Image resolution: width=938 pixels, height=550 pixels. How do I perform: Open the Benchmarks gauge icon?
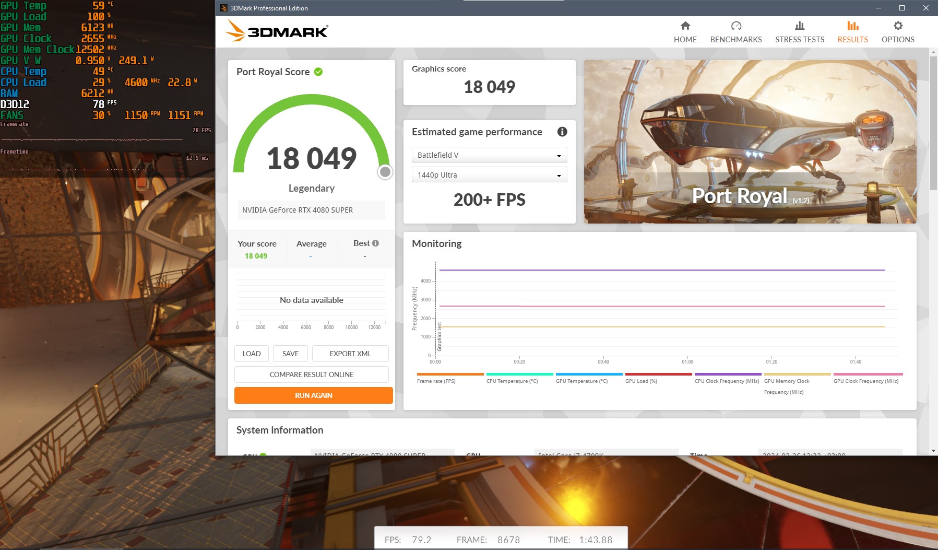coord(736,26)
